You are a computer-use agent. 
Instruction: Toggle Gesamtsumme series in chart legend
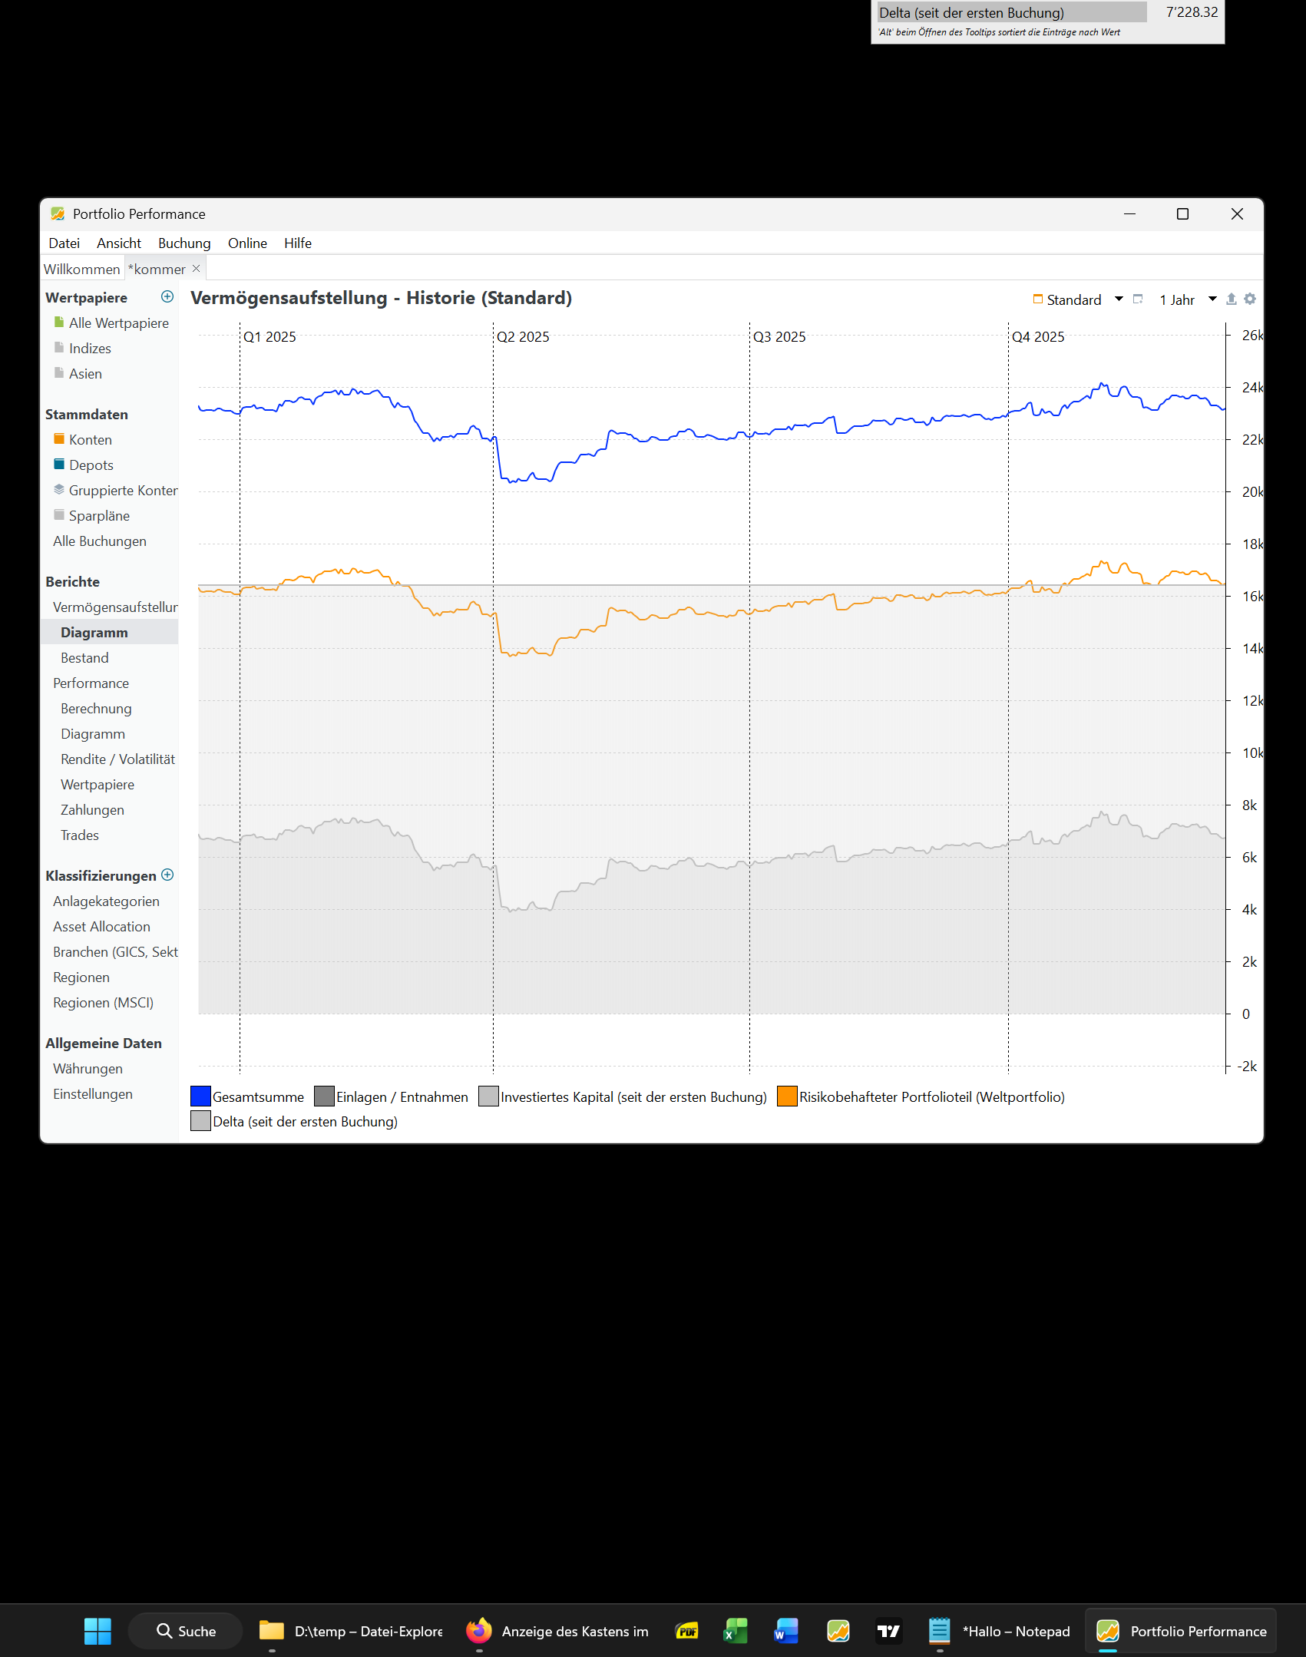(247, 1097)
